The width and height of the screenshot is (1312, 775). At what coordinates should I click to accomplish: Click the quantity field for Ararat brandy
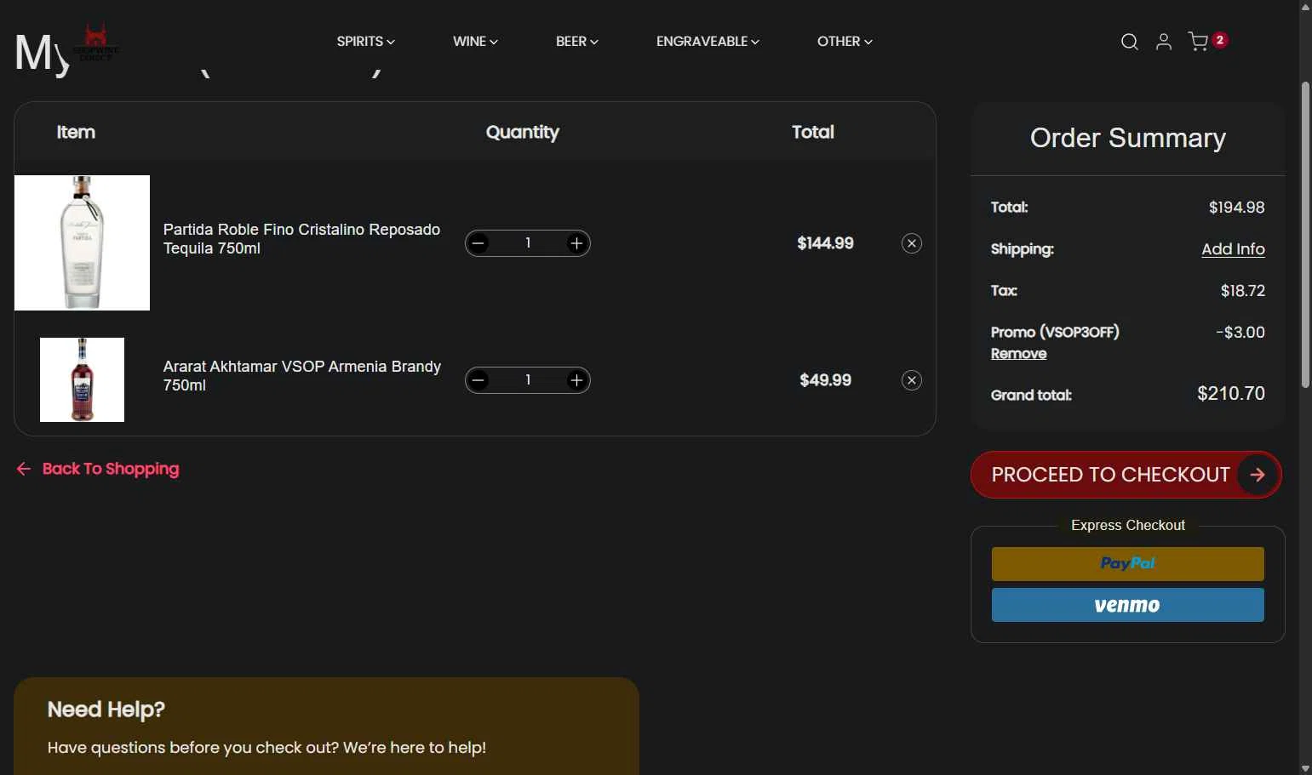(x=528, y=380)
